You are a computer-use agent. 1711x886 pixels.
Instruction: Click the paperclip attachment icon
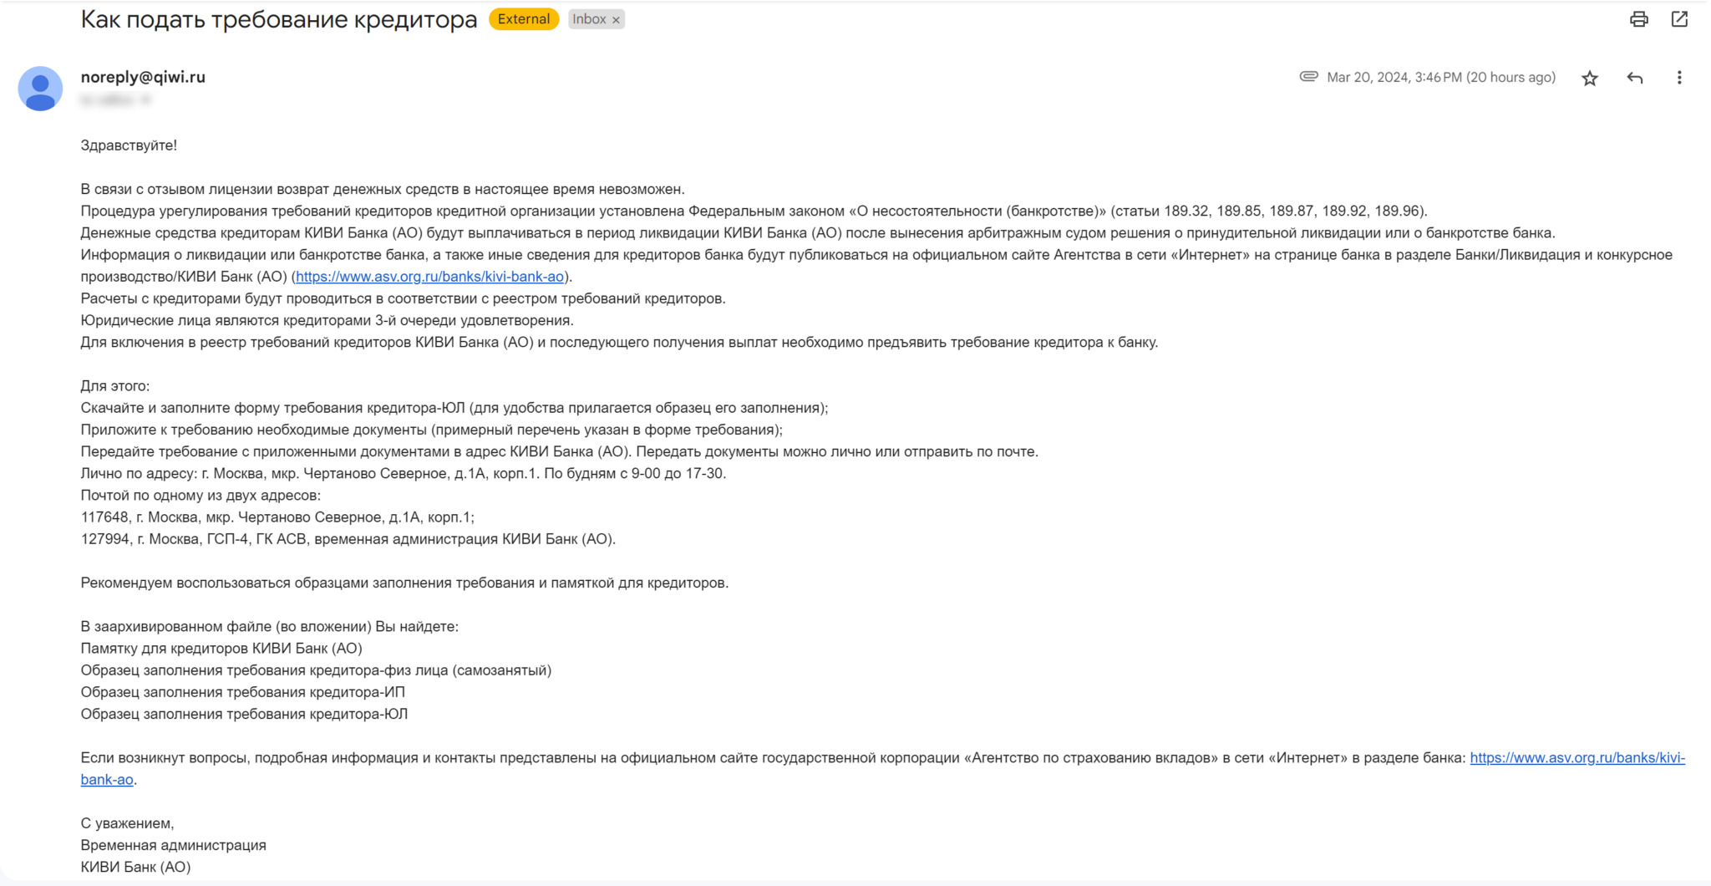1308,77
